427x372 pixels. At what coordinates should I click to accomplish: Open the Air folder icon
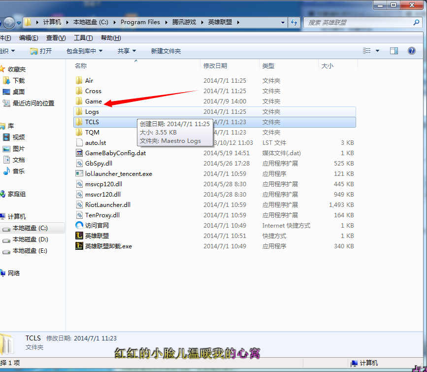pyautogui.click(x=79, y=80)
